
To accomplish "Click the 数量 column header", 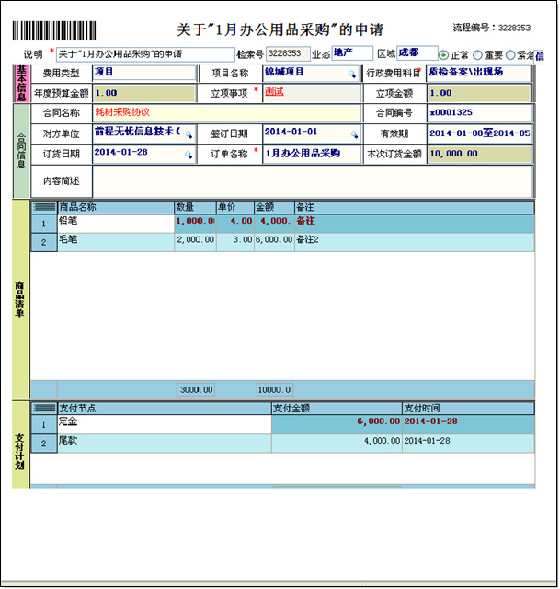I will point(195,207).
